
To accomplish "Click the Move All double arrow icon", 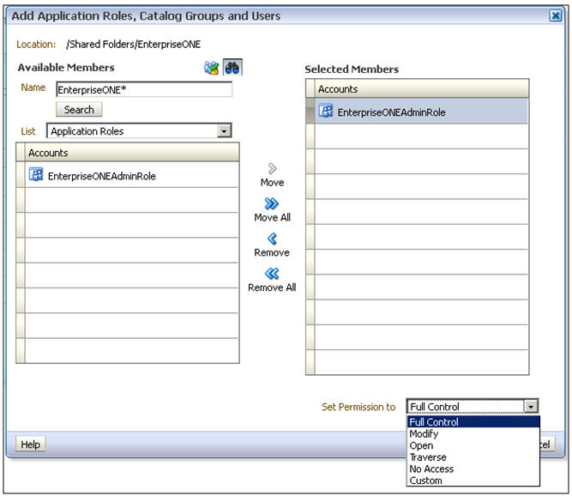I will pos(272,203).
